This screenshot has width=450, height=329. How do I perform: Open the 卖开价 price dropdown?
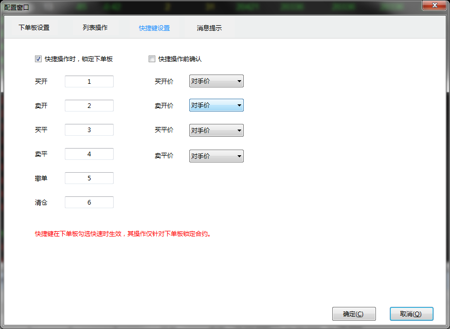point(217,105)
